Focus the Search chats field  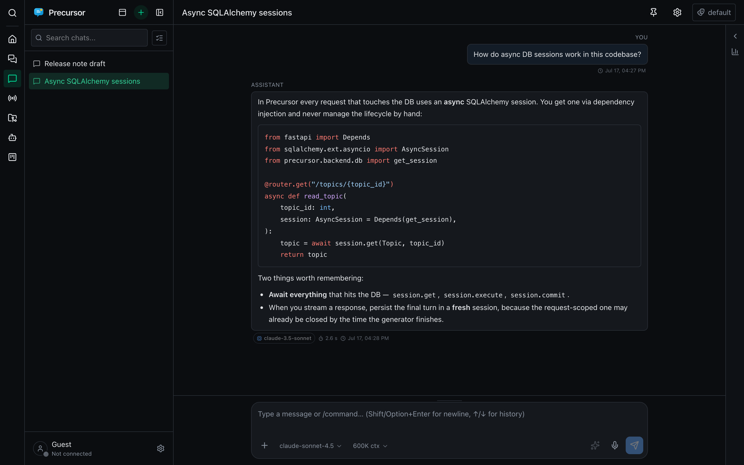[x=89, y=38]
